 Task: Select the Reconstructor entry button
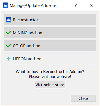50,20
